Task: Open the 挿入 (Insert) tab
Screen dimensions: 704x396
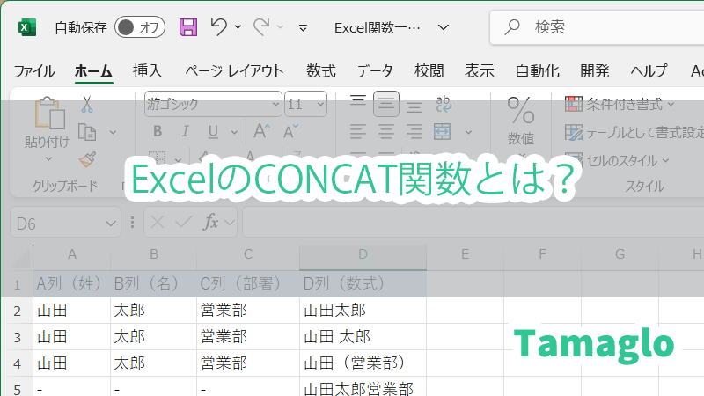Action: pos(147,71)
